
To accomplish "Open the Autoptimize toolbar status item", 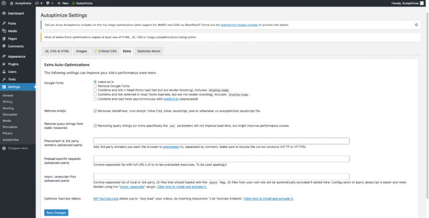I will (x=82, y=3).
